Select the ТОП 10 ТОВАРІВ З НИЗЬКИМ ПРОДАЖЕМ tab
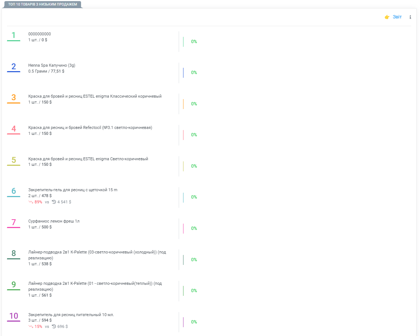This screenshot has width=420, height=336. tap(43, 4)
